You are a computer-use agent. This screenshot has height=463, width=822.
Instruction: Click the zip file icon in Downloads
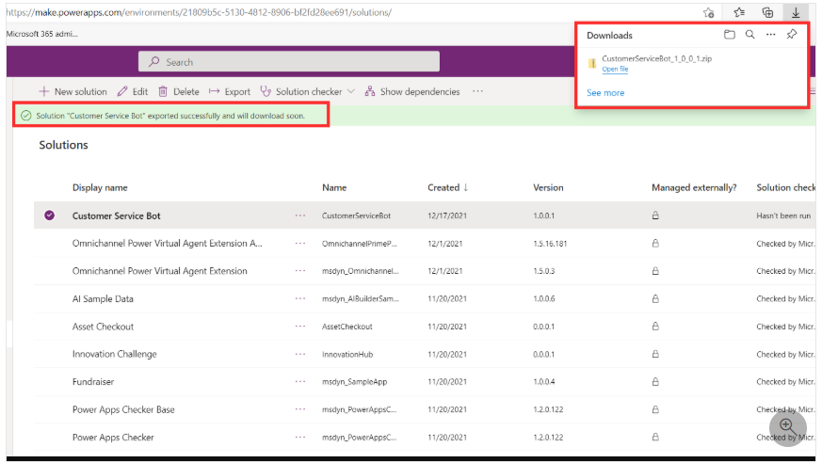(x=592, y=63)
